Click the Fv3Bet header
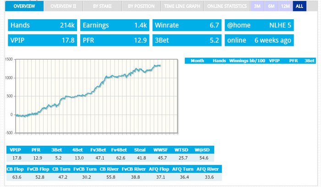 pos(98,150)
